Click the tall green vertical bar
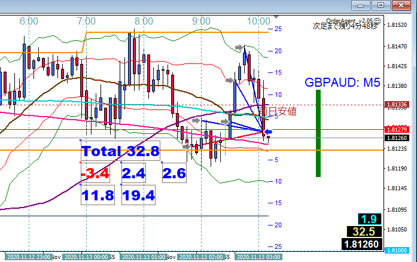 click(318, 133)
